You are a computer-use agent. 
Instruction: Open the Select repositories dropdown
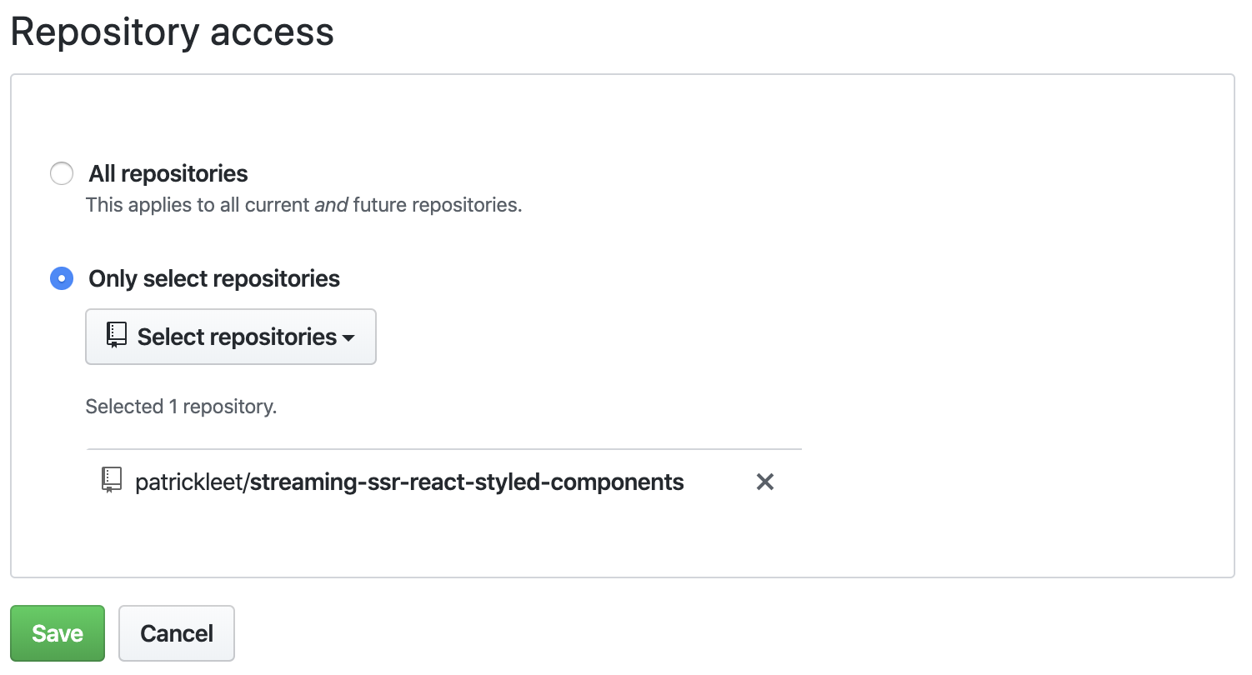(231, 337)
